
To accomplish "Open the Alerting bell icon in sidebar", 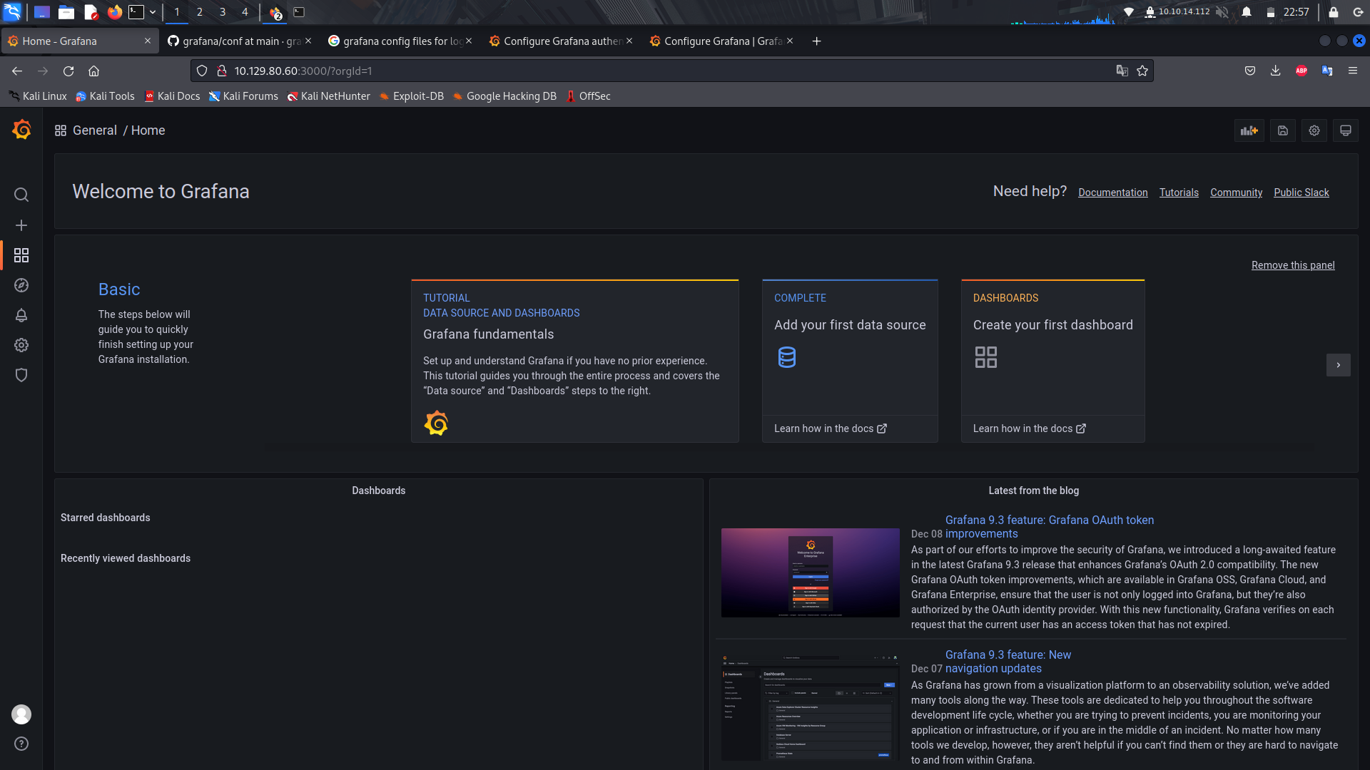I will point(21,315).
